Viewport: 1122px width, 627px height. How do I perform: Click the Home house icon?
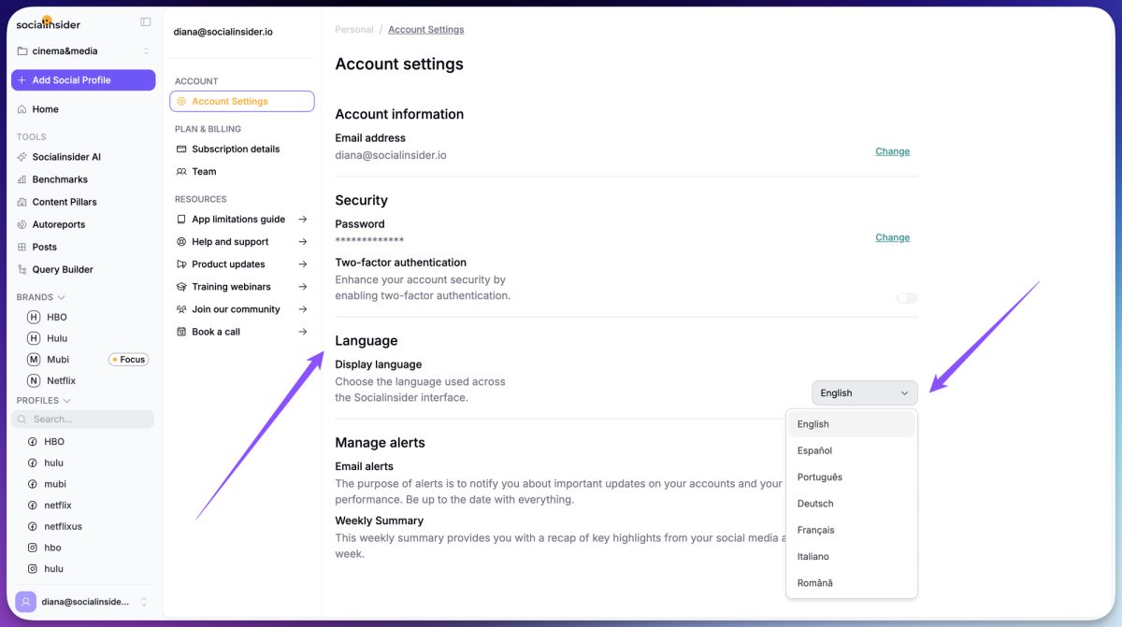(22, 109)
